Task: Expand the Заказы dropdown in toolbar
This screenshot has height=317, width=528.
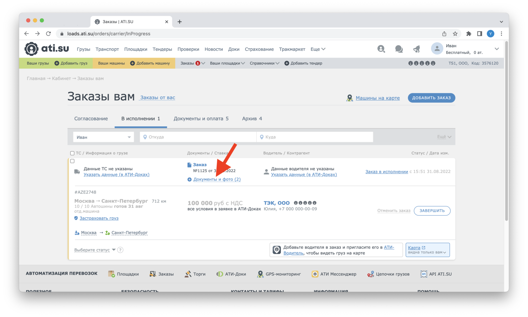Action: click(193, 63)
